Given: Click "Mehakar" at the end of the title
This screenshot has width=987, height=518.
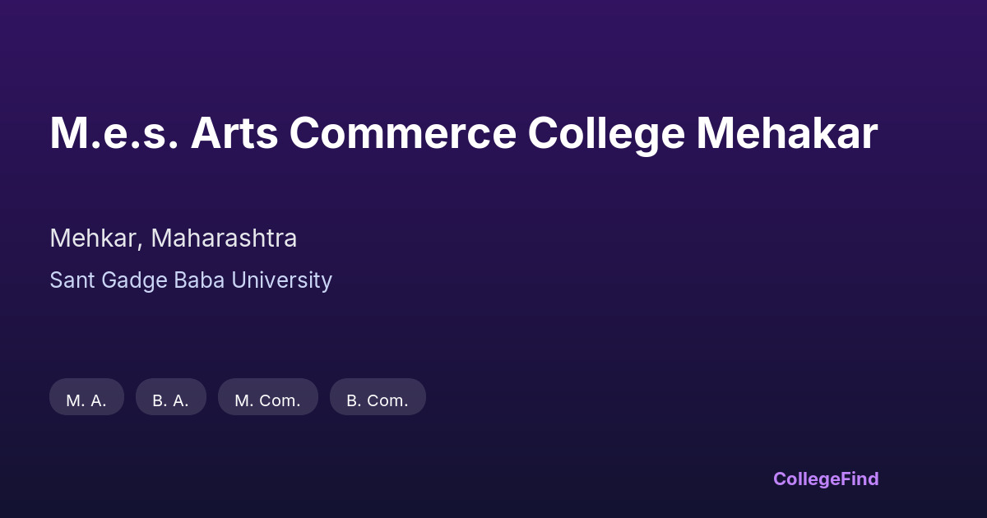Looking at the screenshot, I should [786, 133].
